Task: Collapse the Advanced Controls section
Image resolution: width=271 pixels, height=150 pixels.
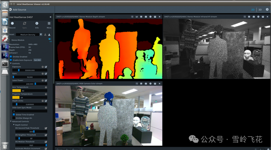Action: point(11,121)
